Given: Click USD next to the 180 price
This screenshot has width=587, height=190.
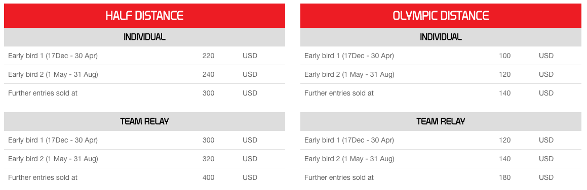Looking at the screenshot, I should (546, 178).
